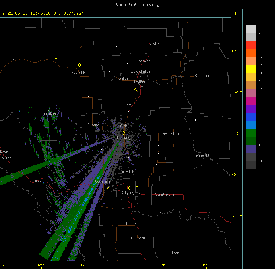
Task: Select the Okotoks label
Action: pyautogui.click(x=131, y=224)
